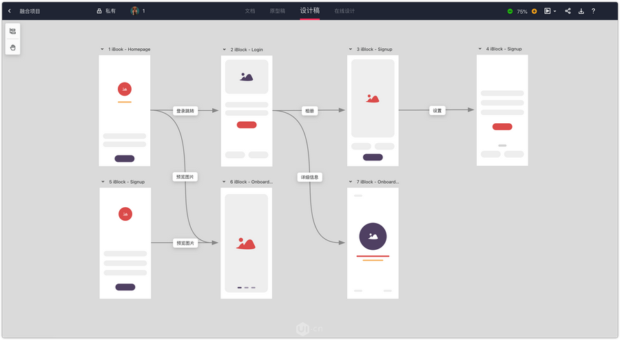Screen dimensions: 620x340
Task: Click the purple circle image in artboard 7
Action: click(x=373, y=237)
